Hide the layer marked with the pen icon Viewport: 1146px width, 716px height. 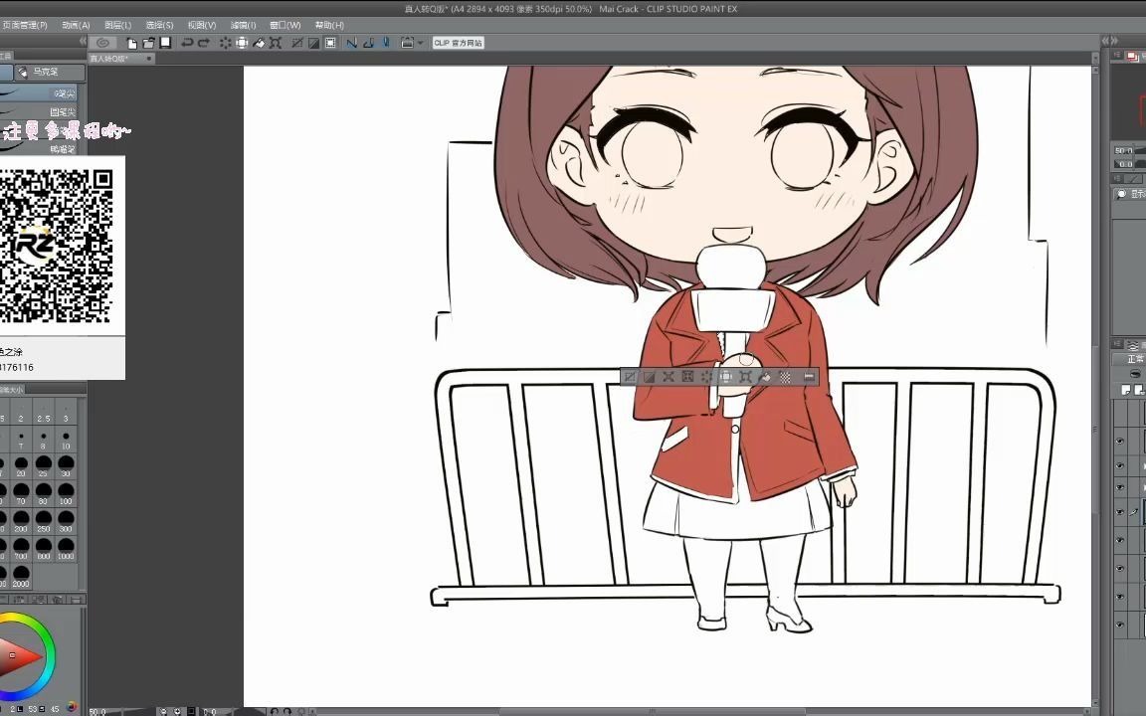(x=1120, y=512)
